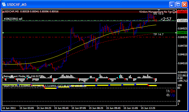Click the Stoch indicator parameters label
The image size is (189, 112).
pyautogui.click(x=45, y=86)
